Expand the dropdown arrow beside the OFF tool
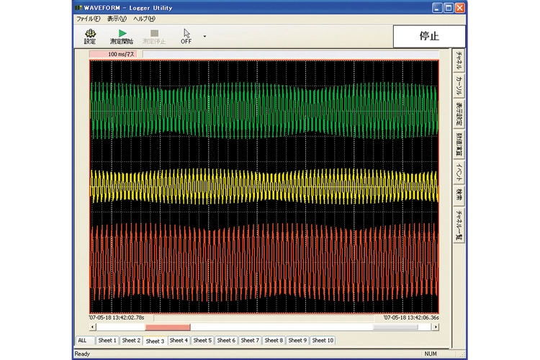The width and height of the screenshot is (540, 360). point(204,36)
